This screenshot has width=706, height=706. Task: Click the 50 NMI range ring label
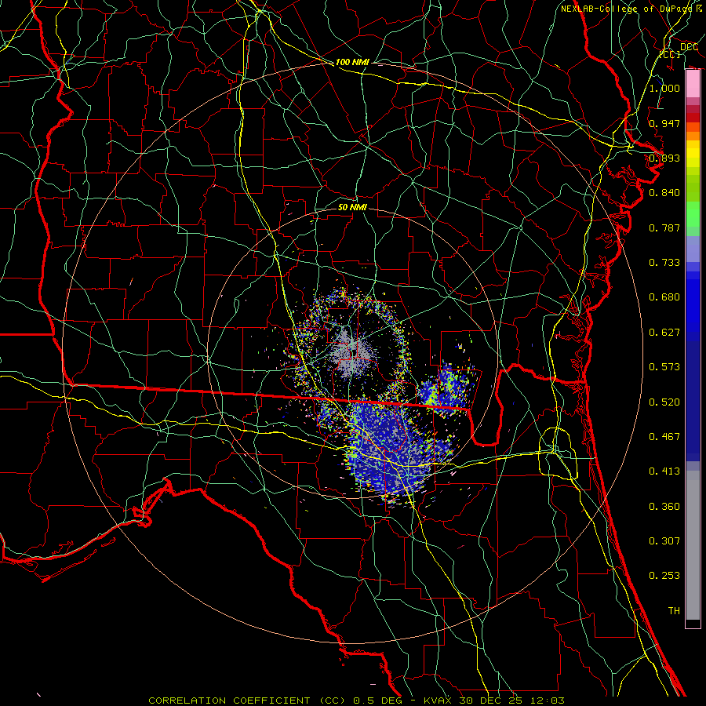pos(352,207)
